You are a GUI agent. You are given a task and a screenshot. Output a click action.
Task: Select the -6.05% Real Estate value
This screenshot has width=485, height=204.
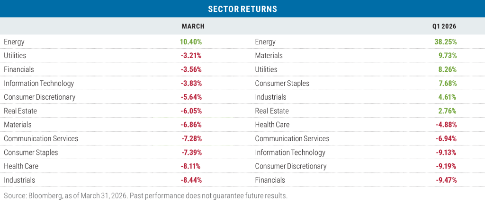click(191, 111)
